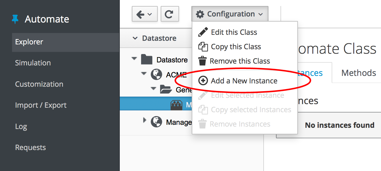Collapse the Datastore root tree node

click(134, 58)
